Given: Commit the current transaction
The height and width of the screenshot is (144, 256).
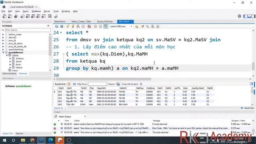Looking at the screenshot, I should (96, 26).
